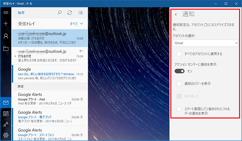Sync the mailbox with refresh icon

tap(70, 13)
